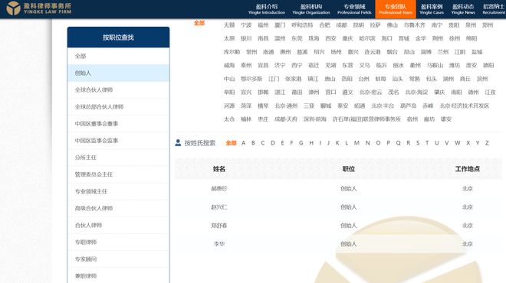Image resolution: width=506 pixels, height=283 pixels.
Task: Select 创始人 in the position sidebar
Action: click(118, 73)
